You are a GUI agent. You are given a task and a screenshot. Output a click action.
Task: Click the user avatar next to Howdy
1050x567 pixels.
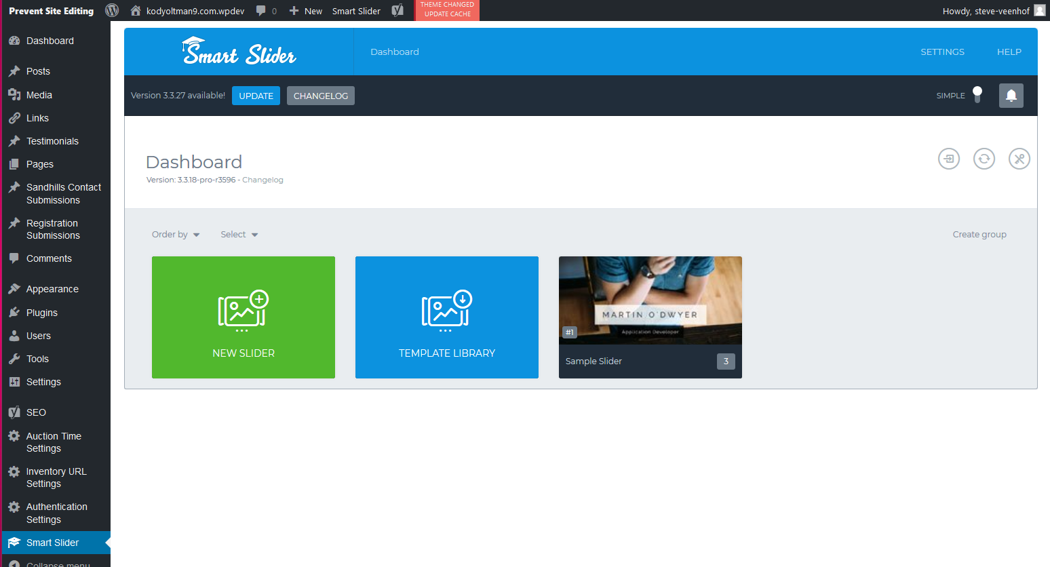pyautogui.click(x=1039, y=11)
